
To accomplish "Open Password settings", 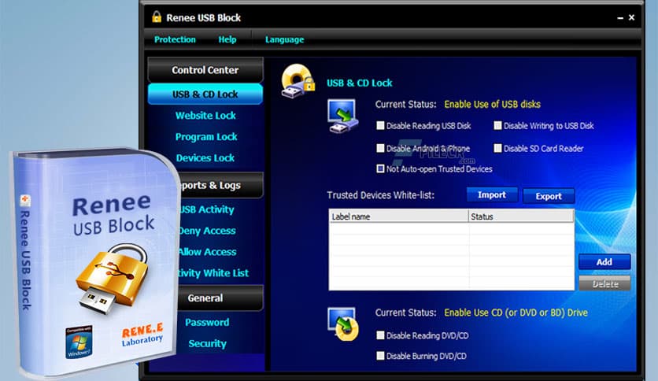I will coord(207,322).
